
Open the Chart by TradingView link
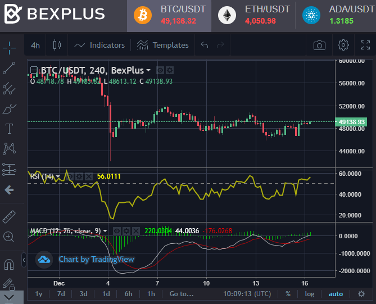[x=96, y=259]
